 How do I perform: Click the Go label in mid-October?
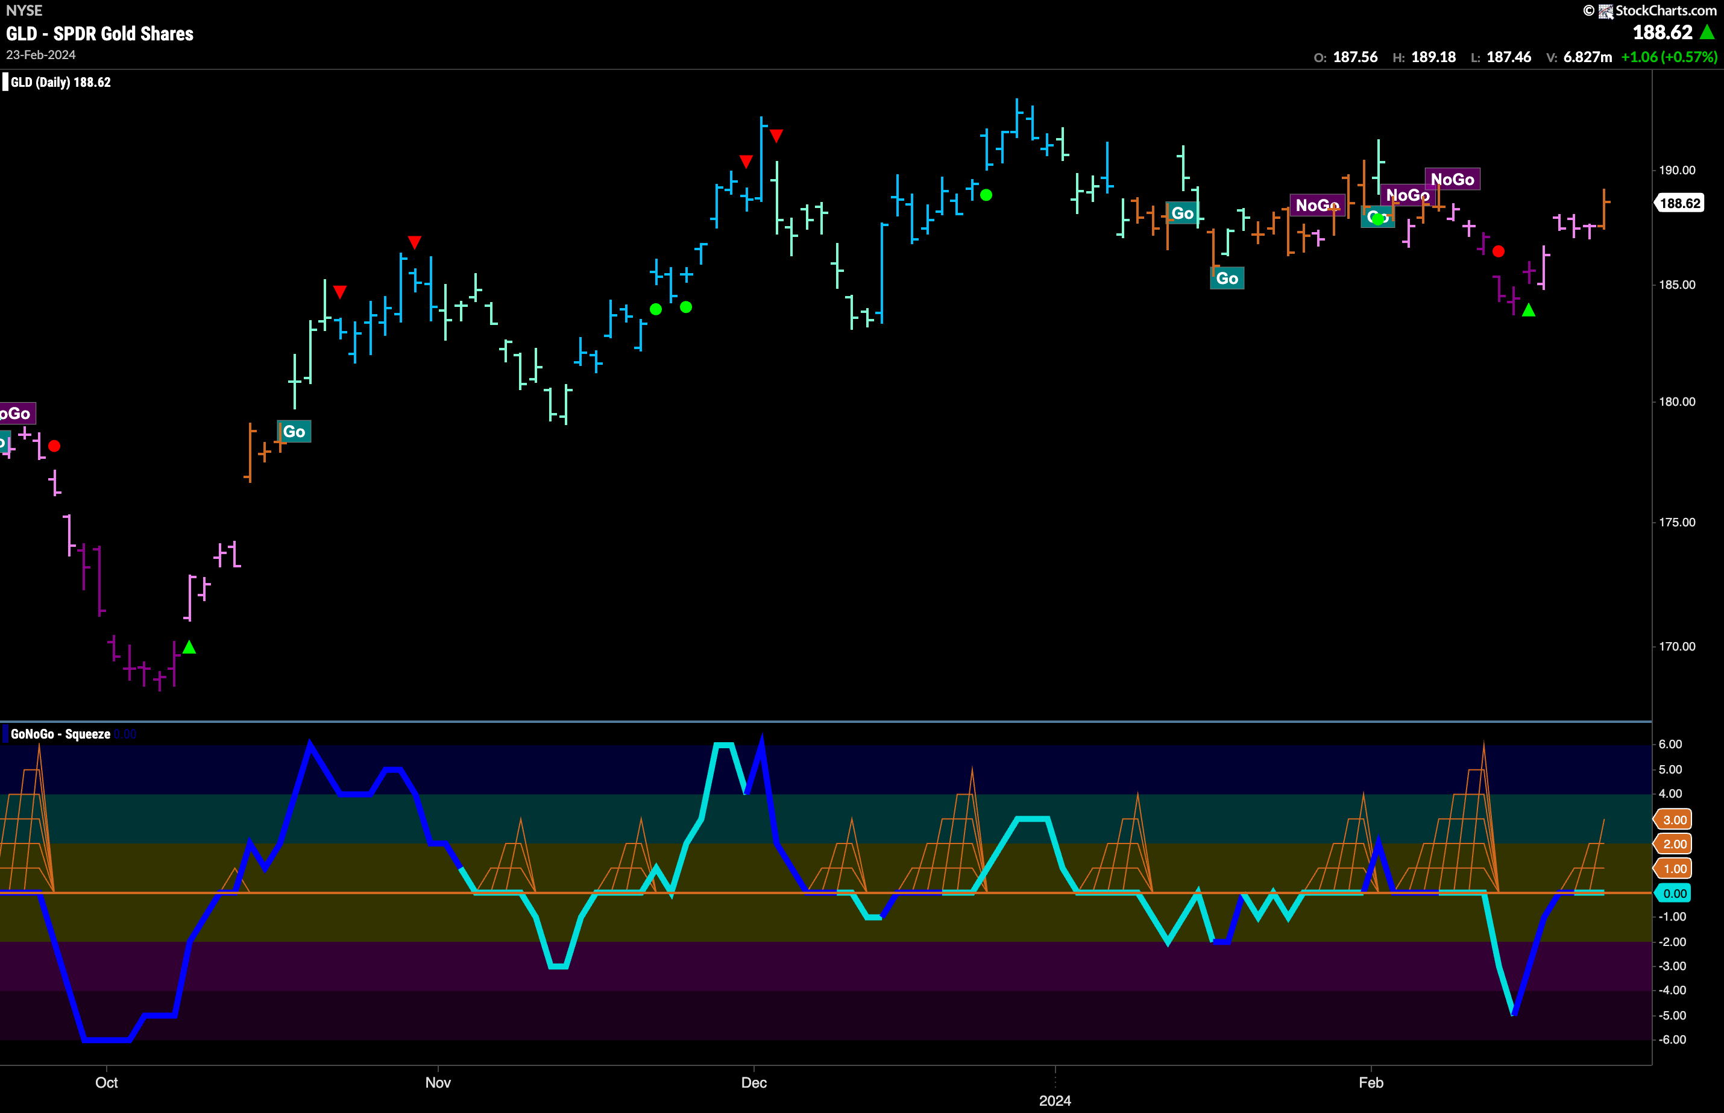pos(294,432)
